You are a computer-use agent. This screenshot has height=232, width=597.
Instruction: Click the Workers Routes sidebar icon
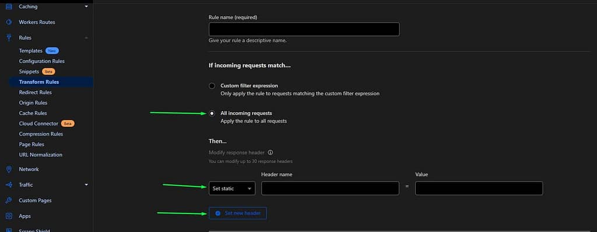point(9,22)
